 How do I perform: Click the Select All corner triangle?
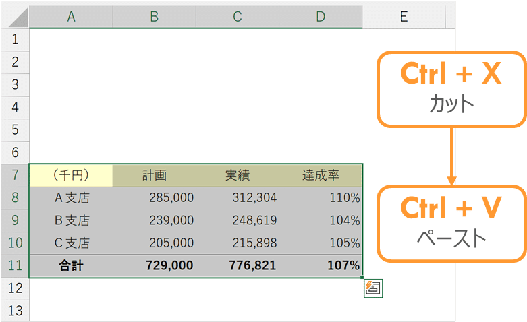click(17, 17)
